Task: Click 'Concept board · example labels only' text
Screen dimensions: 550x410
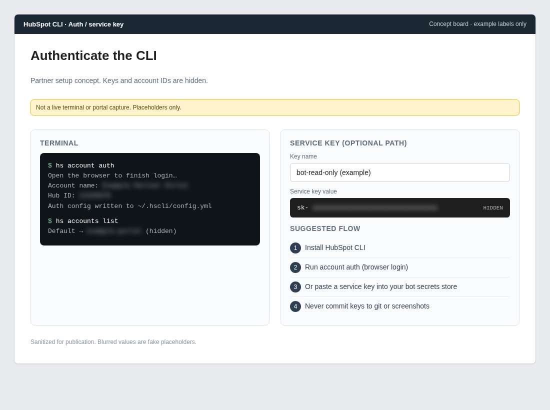Action: 477,24
